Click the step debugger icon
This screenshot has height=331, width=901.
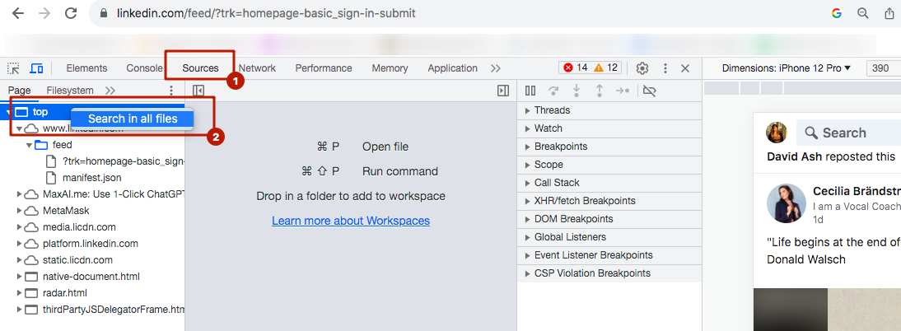point(623,91)
